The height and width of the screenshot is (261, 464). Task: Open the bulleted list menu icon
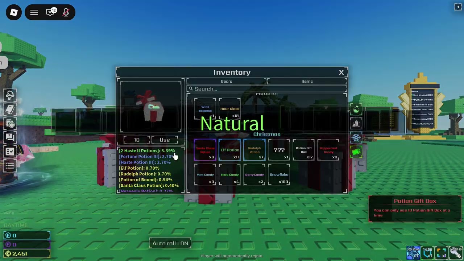point(10,166)
